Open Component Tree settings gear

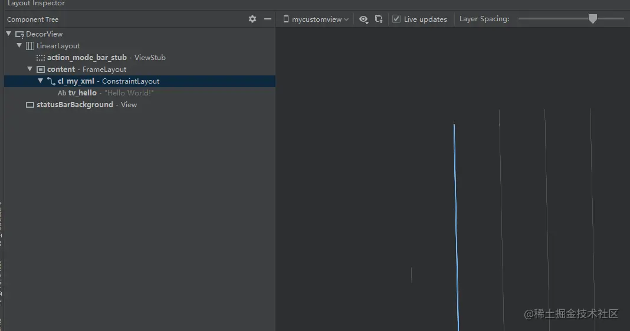(252, 19)
